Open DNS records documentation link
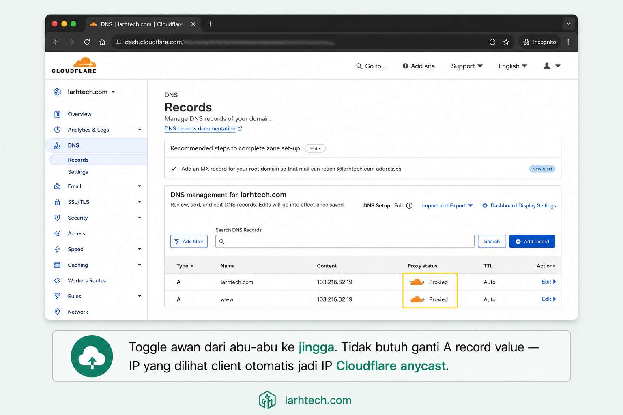This screenshot has height=415, width=623. pyautogui.click(x=200, y=129)
